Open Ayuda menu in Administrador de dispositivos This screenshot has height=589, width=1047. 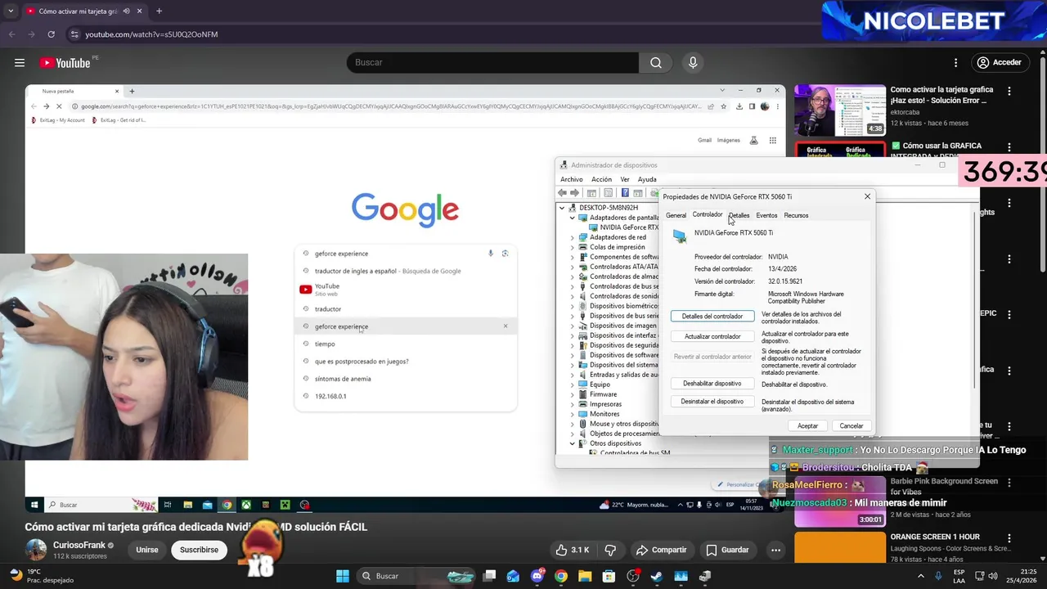coord(647,179)
